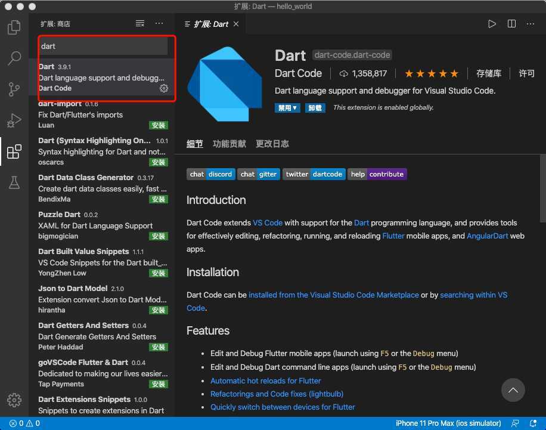This screenshot has width=546, height=430.
Task: Open the 禁用 dropdown button
Action: (287, 108)
